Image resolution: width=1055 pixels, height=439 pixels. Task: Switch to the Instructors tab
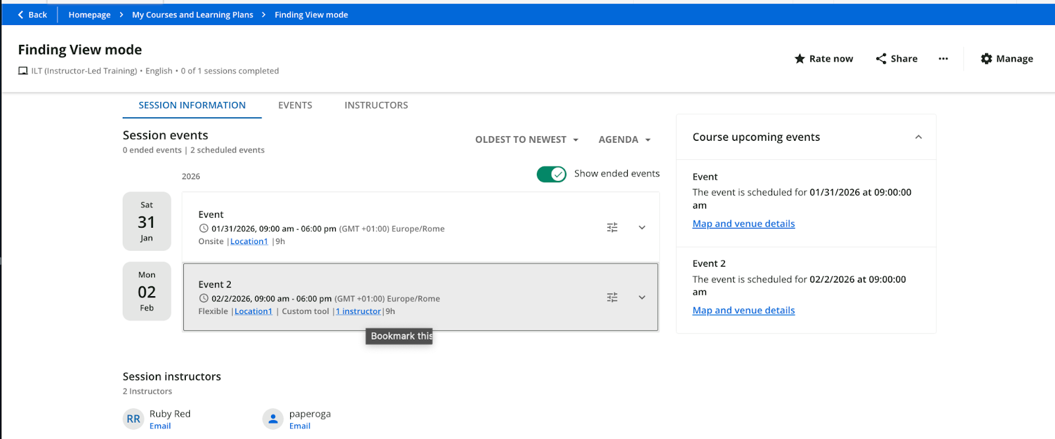(x=376, y=105)
